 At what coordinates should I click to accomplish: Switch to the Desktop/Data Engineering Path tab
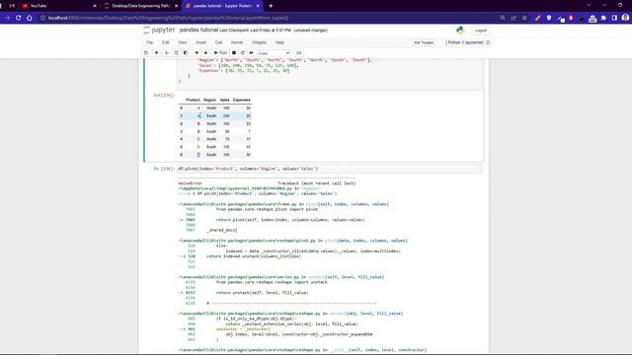click(140, 6)
